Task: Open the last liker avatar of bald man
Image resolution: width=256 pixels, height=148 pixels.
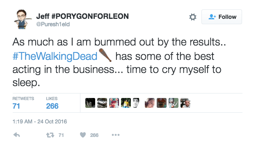Action: (x=185, y=103)
